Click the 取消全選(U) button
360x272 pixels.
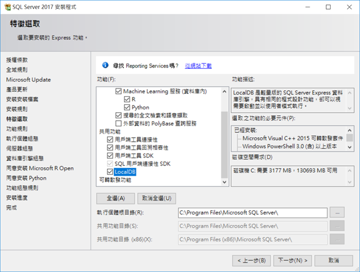(157, 198)
